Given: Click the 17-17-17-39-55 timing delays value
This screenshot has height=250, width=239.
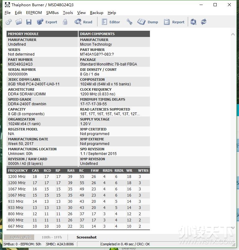Looking at the screenshot, I should coord(93,104).
